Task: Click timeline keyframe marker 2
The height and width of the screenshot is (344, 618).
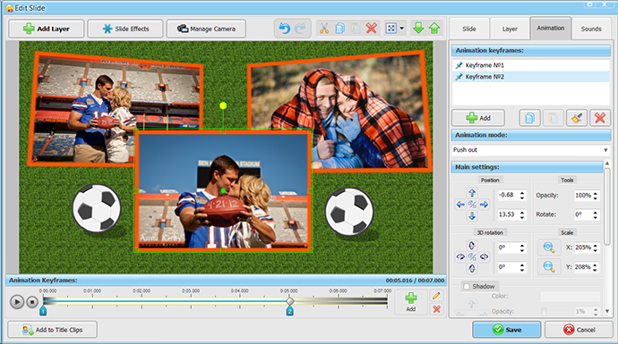Action: point(289,311)
